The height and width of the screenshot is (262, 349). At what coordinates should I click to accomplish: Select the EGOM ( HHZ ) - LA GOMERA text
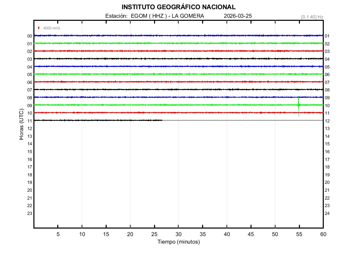[x=167, y=16]
